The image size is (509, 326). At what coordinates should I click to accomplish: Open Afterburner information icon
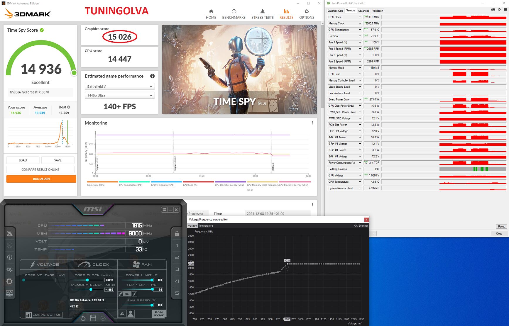(9, 257)
